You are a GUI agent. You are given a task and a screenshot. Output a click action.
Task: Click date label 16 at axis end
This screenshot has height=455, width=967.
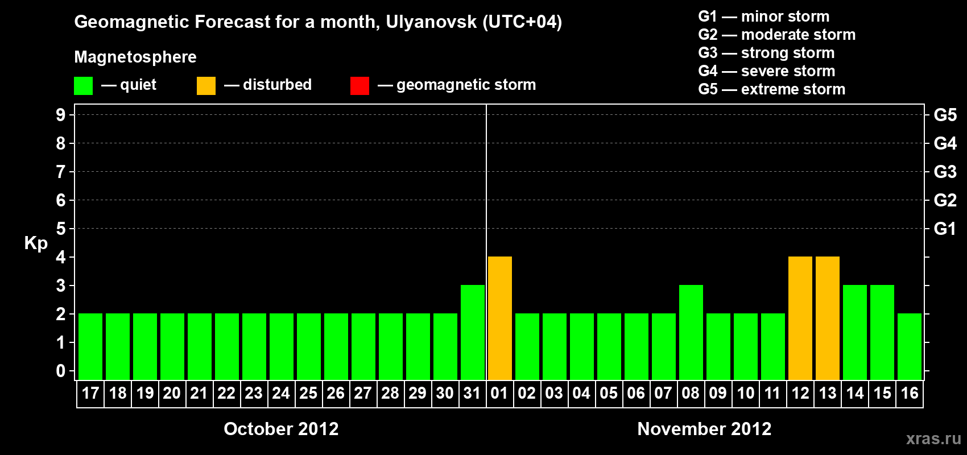(x=910, y=394)
